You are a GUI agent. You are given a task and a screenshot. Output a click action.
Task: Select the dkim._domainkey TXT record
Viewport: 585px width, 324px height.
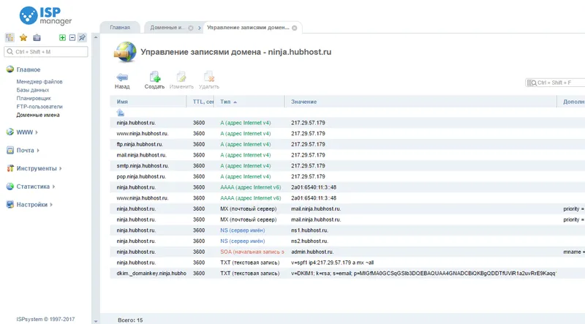[347, 274]
